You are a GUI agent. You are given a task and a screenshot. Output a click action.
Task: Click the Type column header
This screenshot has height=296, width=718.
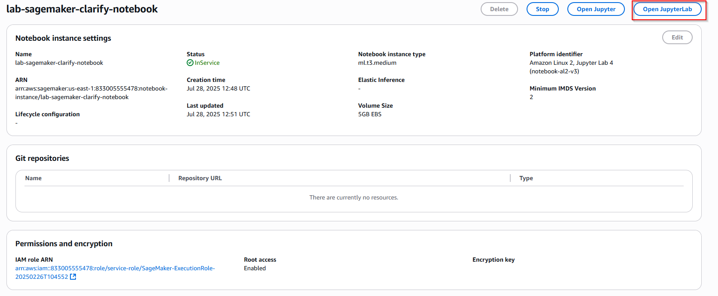526,178
